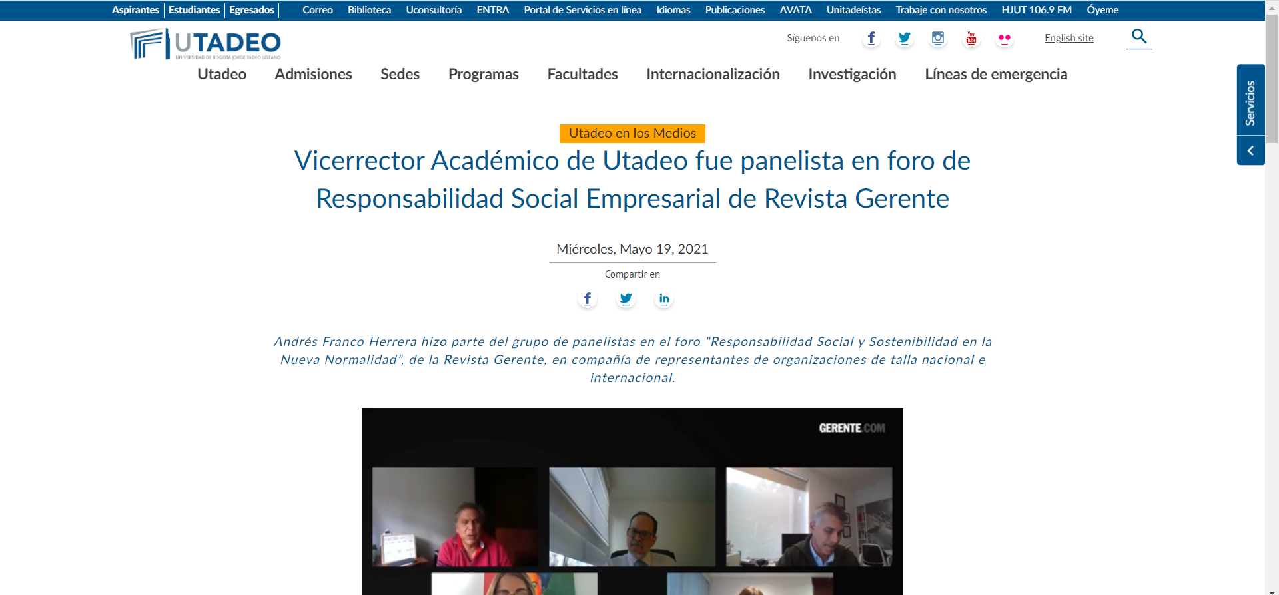The width and height of the screenshot is (1279, 595).
Task: Open Trabaje con nosotros link
Action: 941,10
